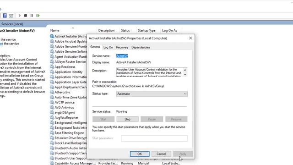Click the disabled Start button
The height and width of the screenshot is (165, 293).
(103, 119)
